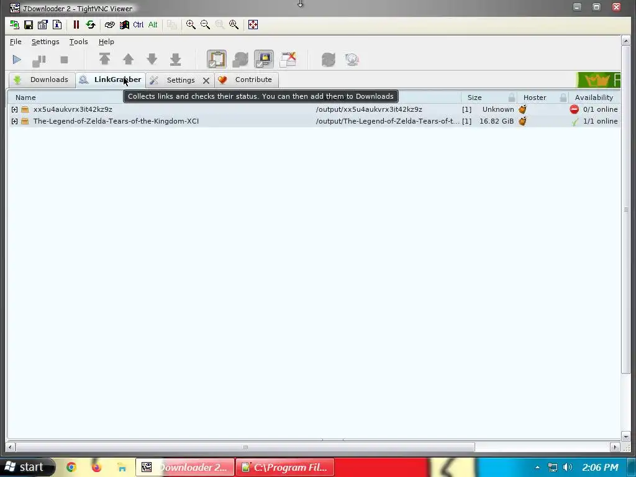Screen dimensions: 636x477
Task: Select The-Legend-of-Zelda-Tears-of-the-Kingdom-XCI name
Action: tap(116, 121)
